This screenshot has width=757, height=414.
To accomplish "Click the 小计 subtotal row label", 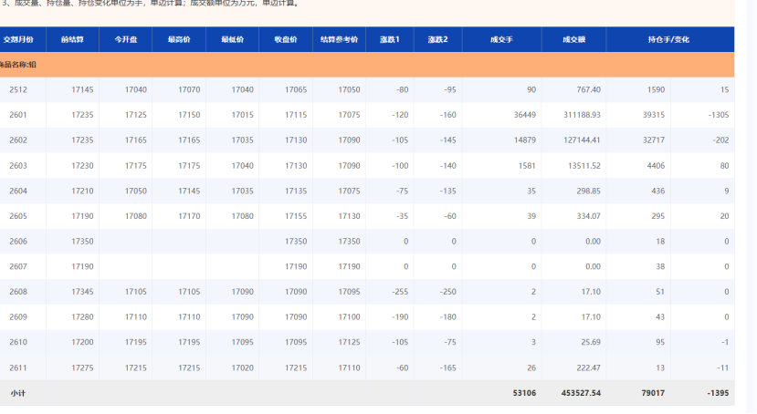I will (18, 393).
